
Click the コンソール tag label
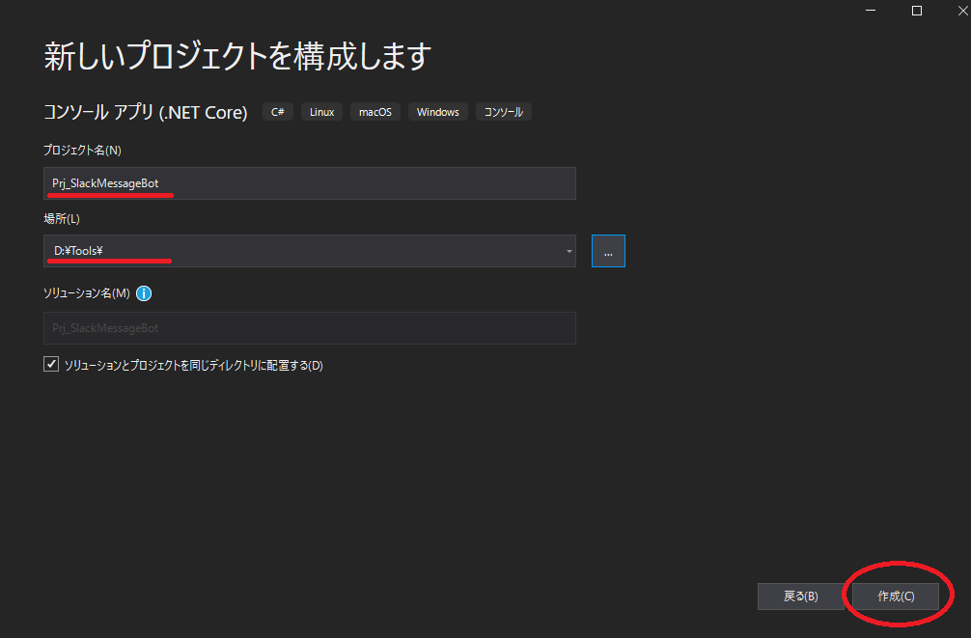[504, 112]
